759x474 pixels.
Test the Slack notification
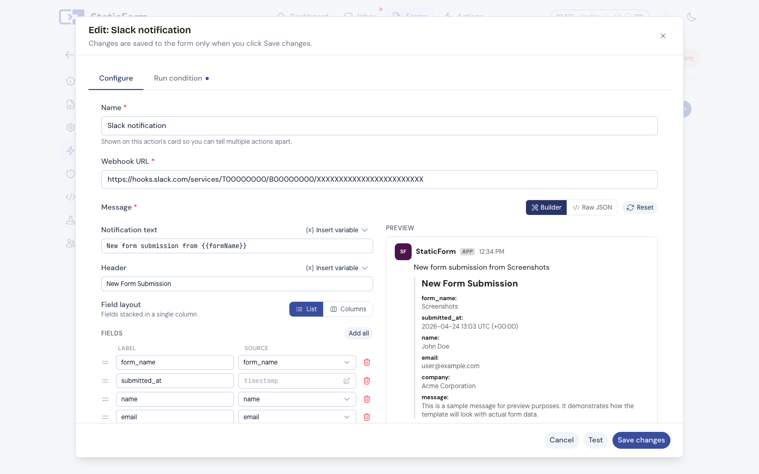point(596,440)
